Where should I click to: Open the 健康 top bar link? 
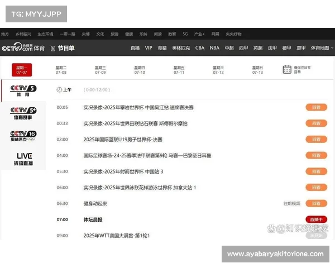click(129, 34)
